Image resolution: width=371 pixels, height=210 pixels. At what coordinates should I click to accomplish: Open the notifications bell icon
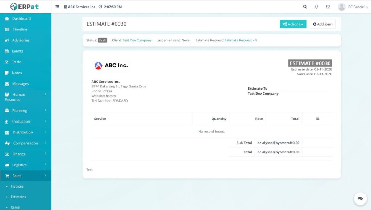click(316, 7)
